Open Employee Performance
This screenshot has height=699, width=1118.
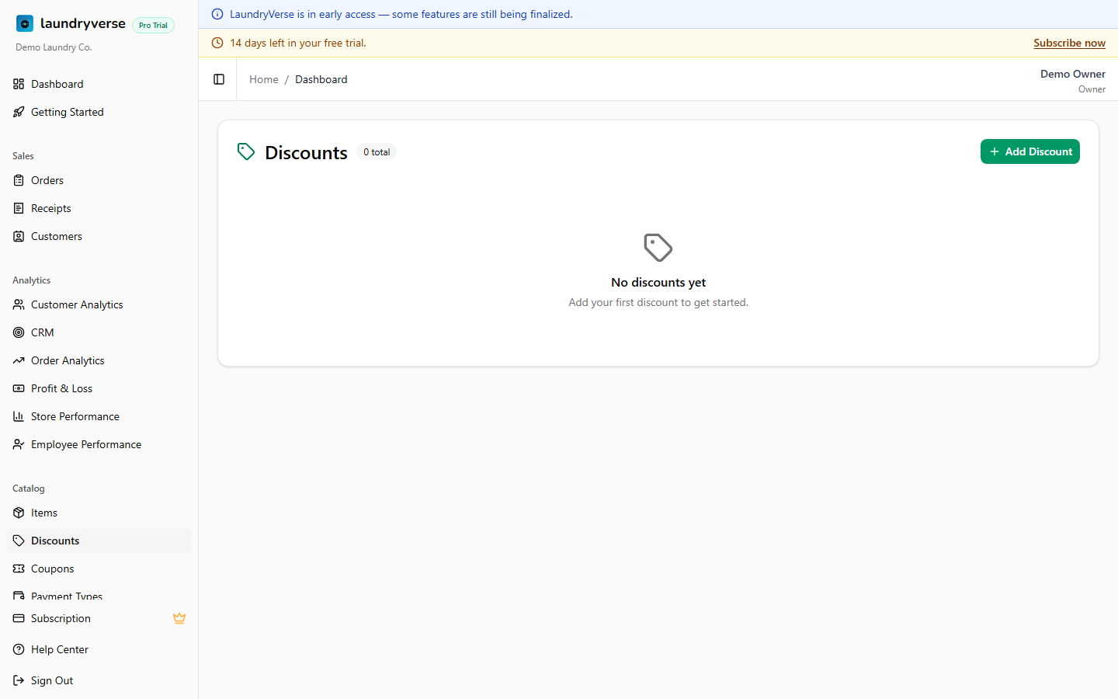[99, 444]
